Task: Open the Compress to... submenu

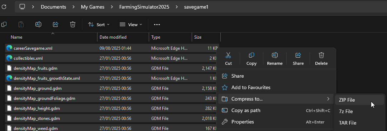Action: [x=276, y=99]
